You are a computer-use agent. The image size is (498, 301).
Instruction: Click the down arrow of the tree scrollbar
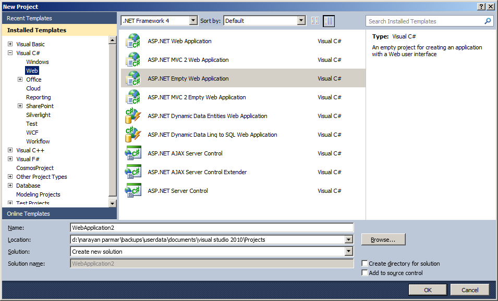point(112,203)
